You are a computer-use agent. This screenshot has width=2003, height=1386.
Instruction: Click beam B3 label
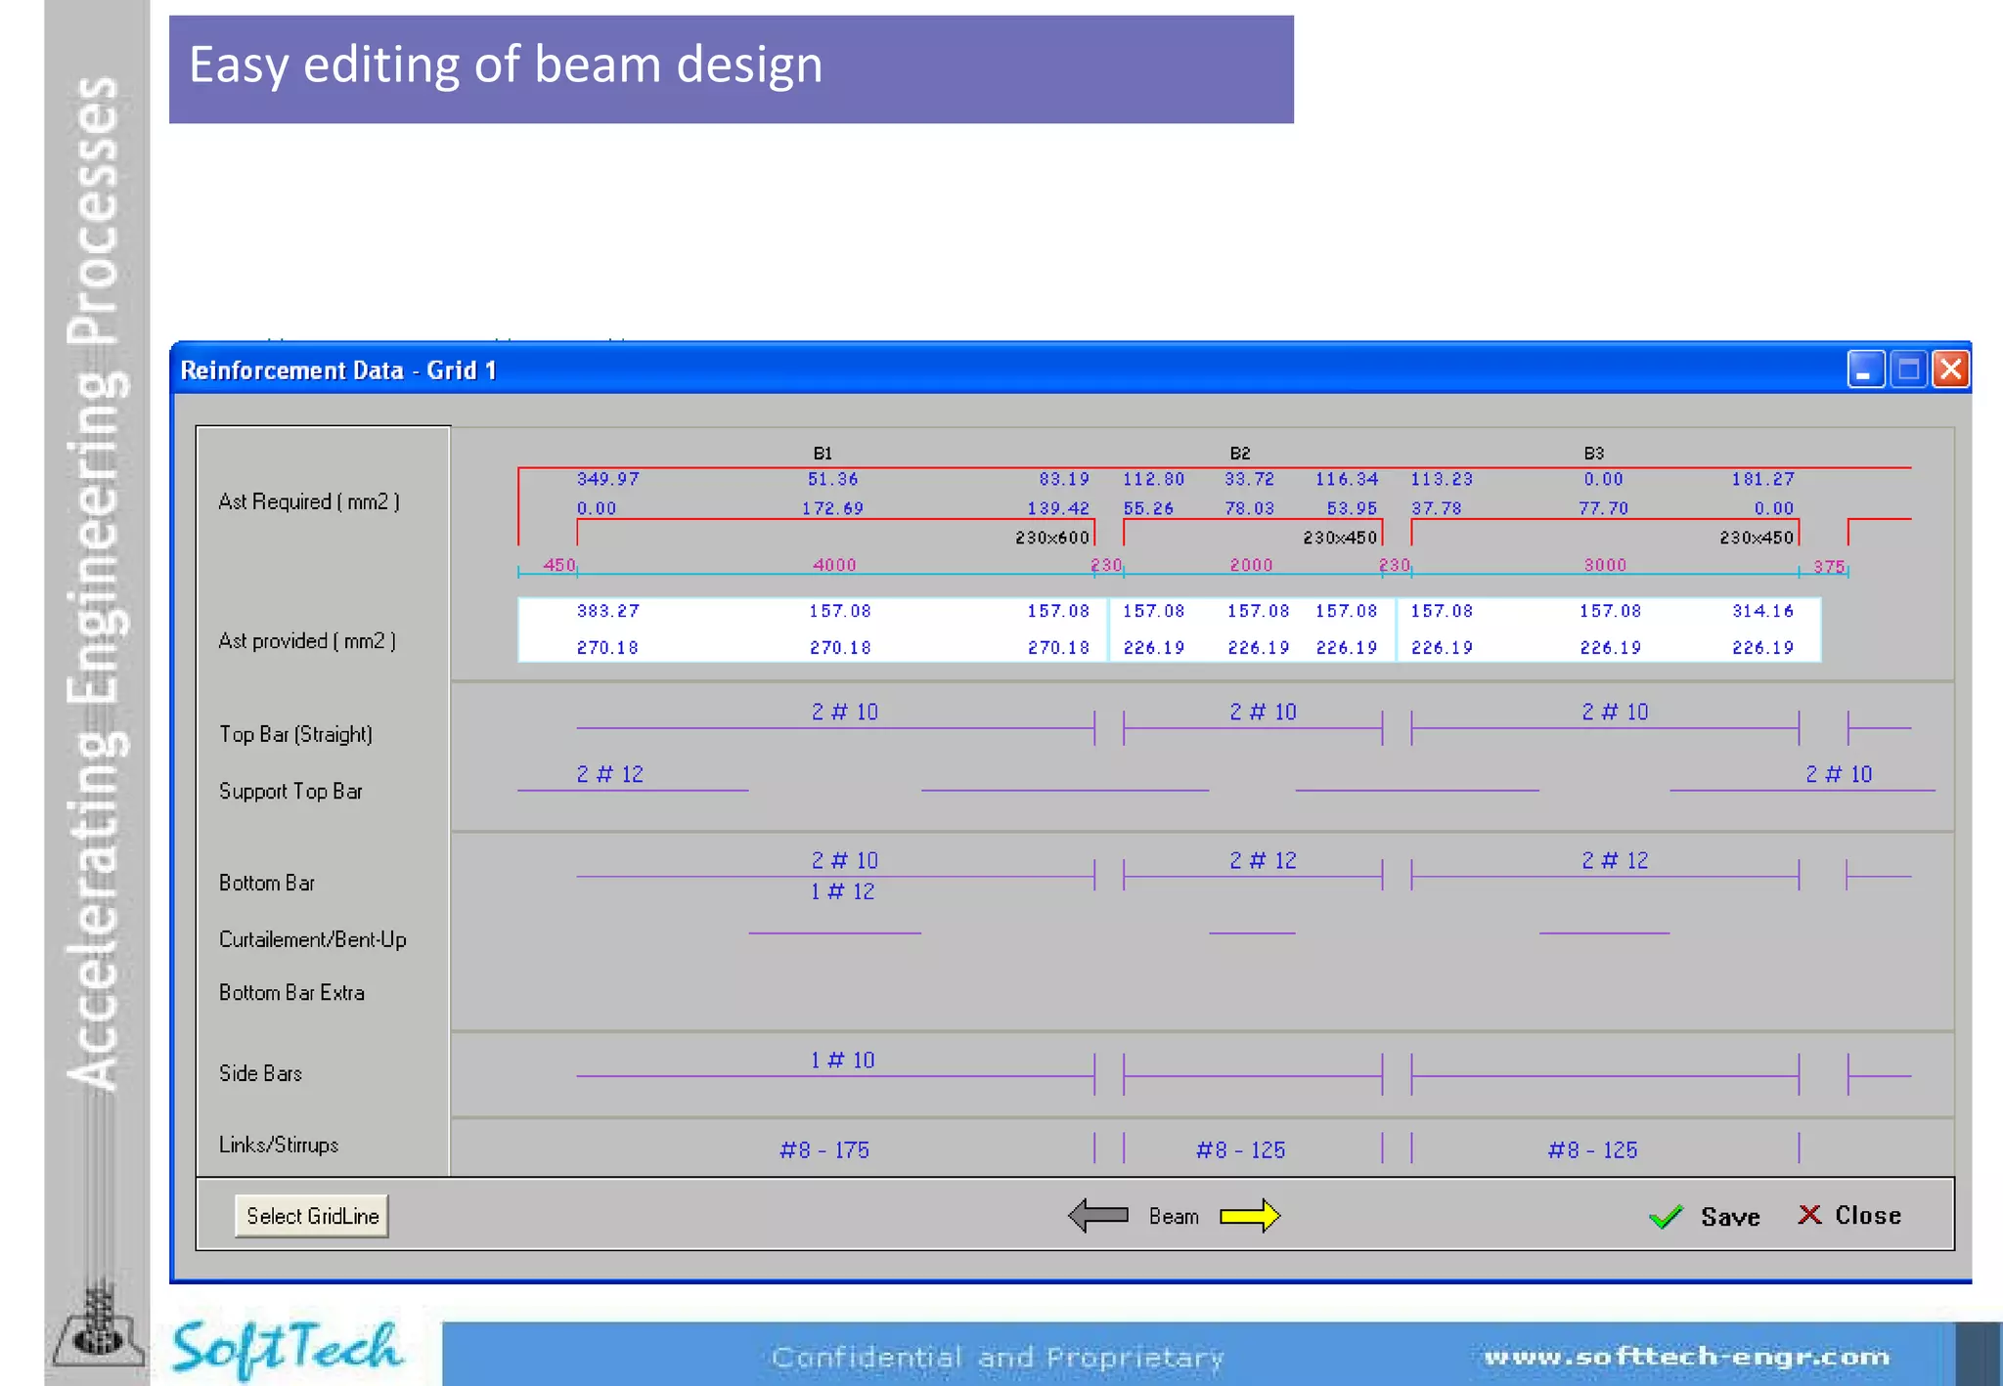click(x=1594, y=454)
